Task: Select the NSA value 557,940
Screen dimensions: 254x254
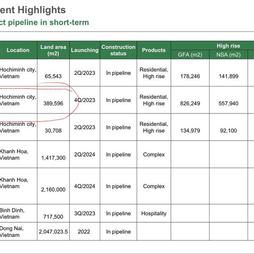Action: click(229, 103)
